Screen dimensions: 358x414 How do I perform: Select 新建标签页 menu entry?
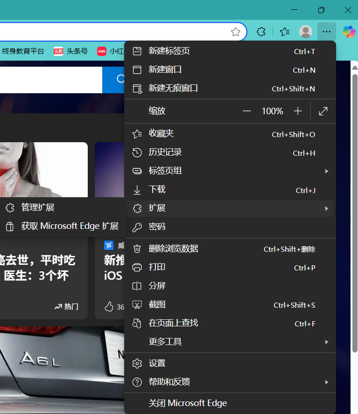(230, 51)
